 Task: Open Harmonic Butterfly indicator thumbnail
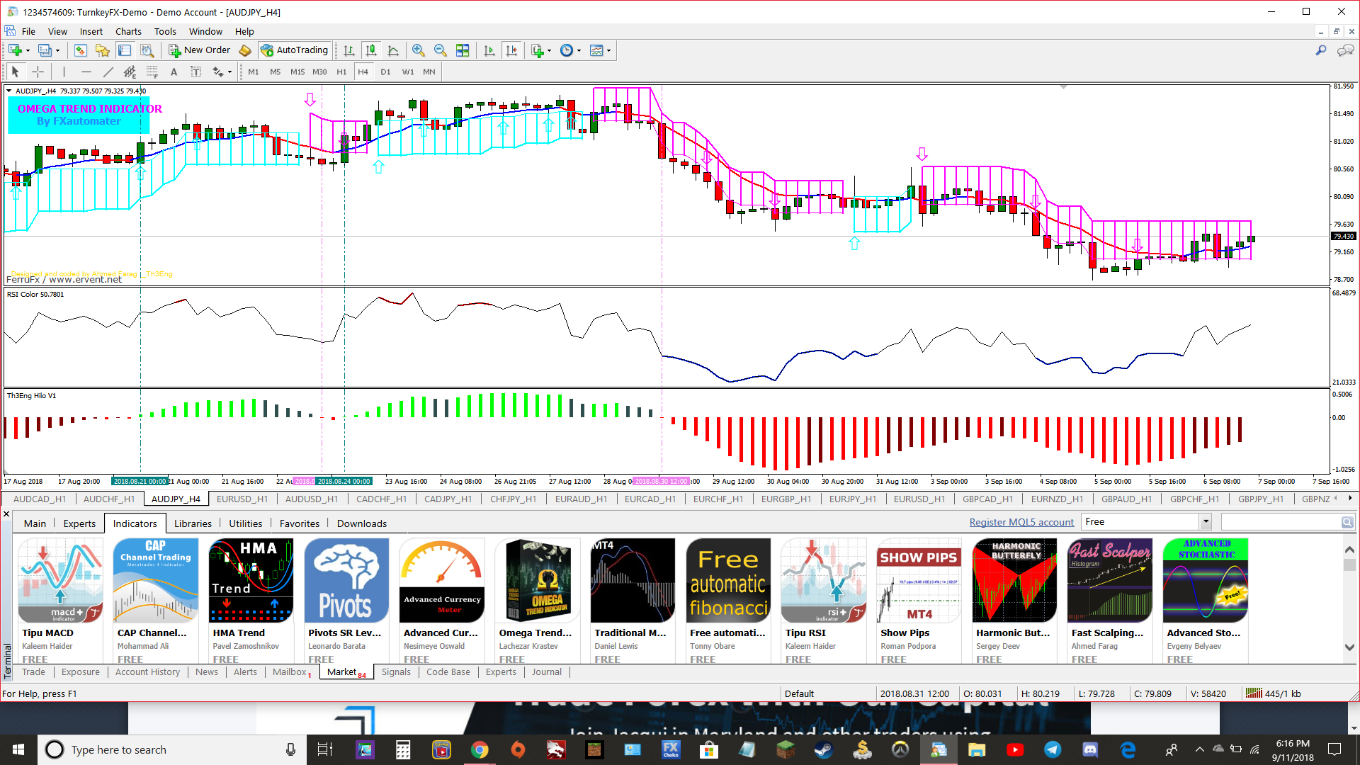pyautogui.click(x=1014, y=580)
